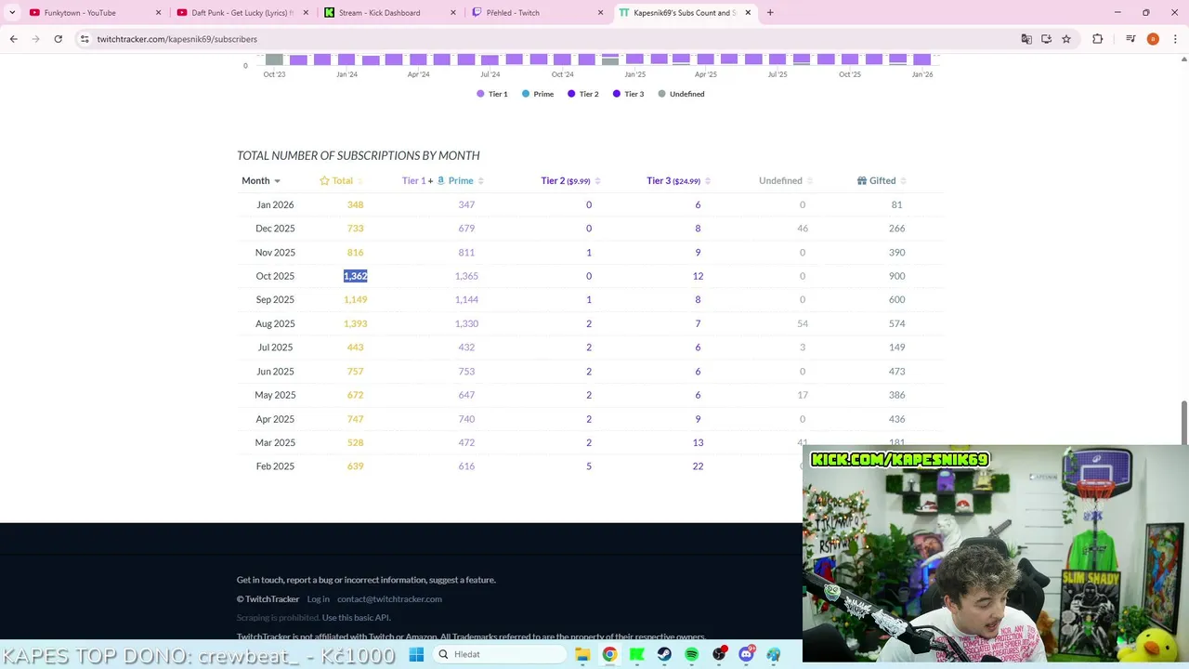
Task: Click contact@twitchtracker.com email link
Action: tap(389, 599)
